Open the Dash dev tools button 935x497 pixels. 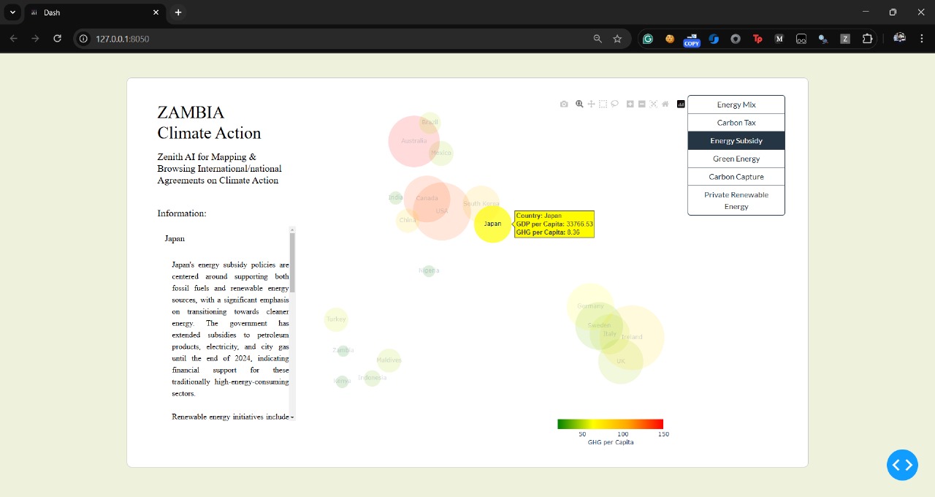click(x=902, y=465)
